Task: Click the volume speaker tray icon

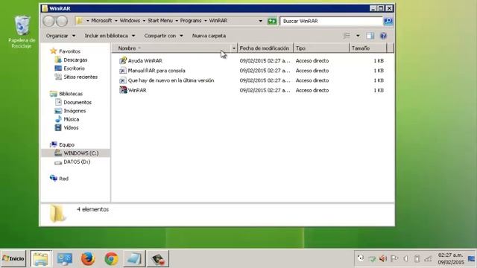Action: [x=383, y=258]
